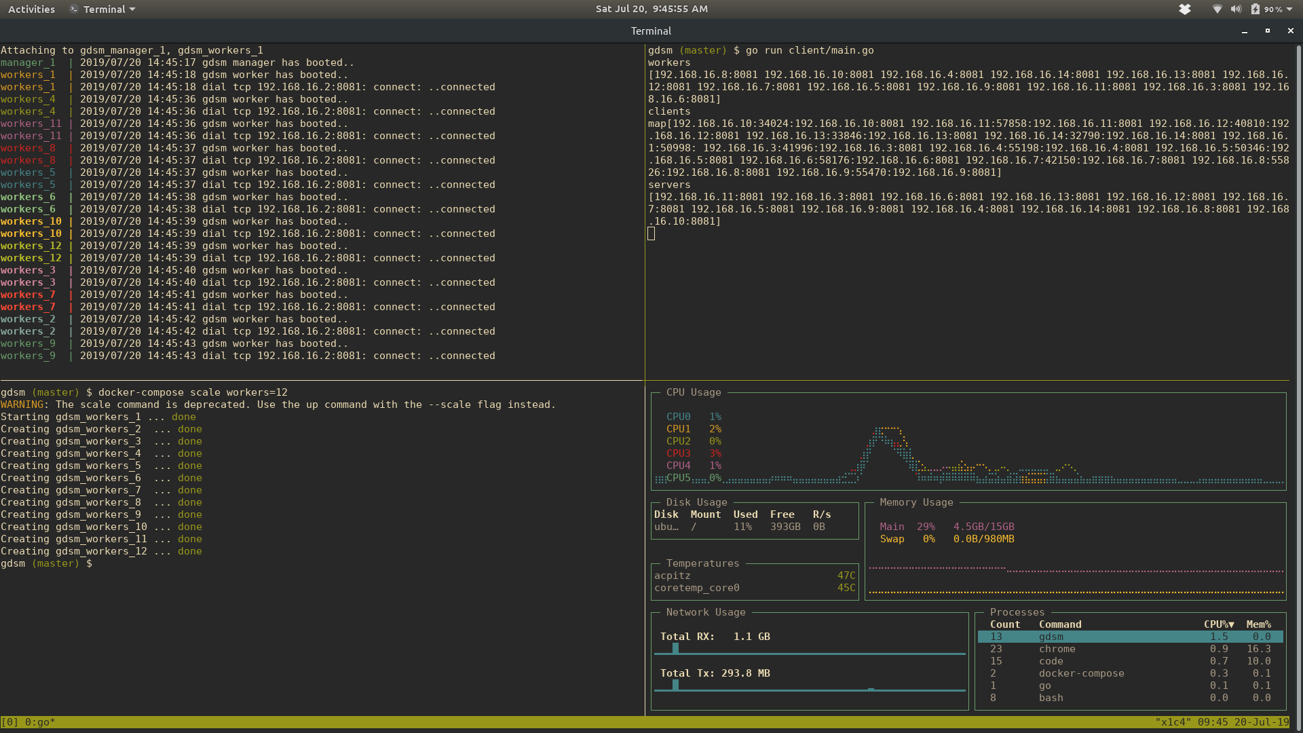
Task: Click the CPU Usage panel title
Action: point(694,392)
